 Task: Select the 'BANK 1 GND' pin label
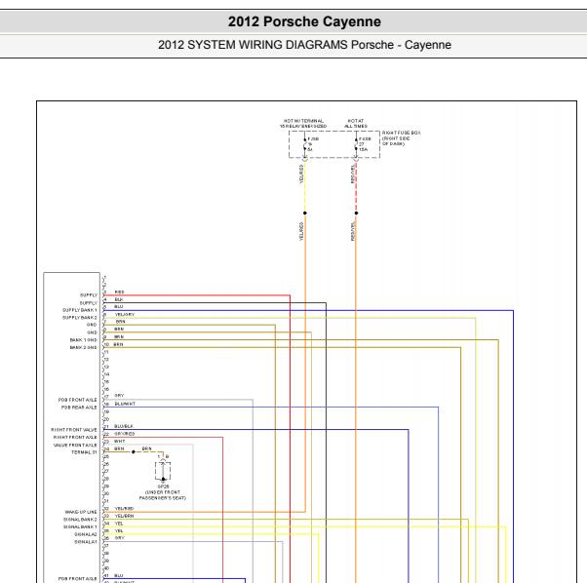[x=83, y=340]
